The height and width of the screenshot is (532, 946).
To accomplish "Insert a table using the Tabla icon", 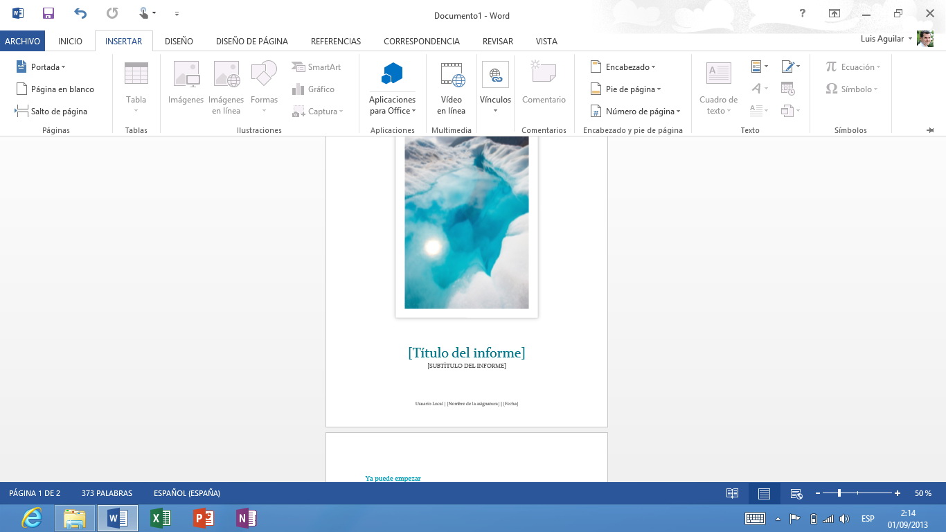I will pos(136,74).
